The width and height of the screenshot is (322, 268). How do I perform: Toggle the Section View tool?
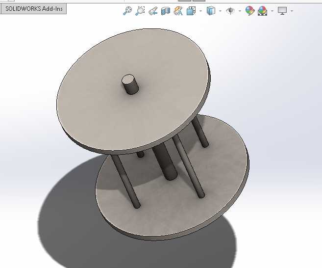tap(166, 11)
